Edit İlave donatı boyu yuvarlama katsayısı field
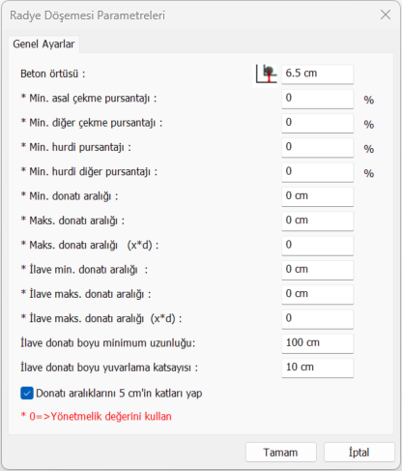Image resolution: width=402 pixels, height=471 pixels. (318, 368)
